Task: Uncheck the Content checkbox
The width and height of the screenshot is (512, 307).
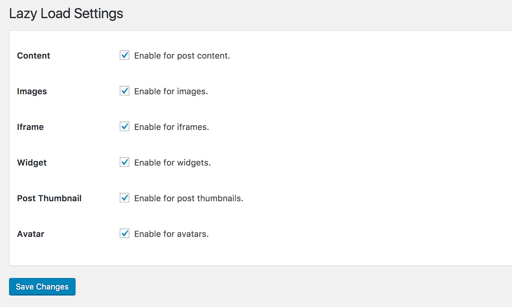Action: click(x=125, y=55)
